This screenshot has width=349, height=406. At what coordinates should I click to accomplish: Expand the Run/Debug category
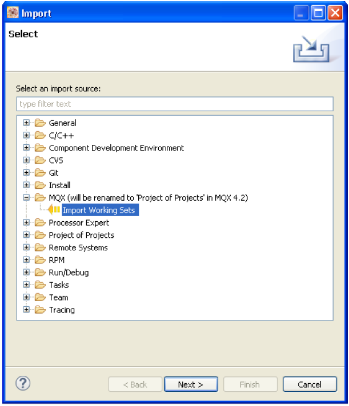pyautogui.click(x=26, y=273)
